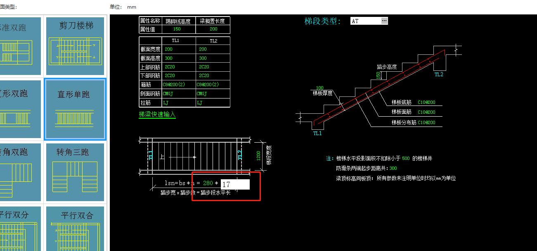Image resolution: width=537 pixels, height=251 pixels.
Task: Edit 梯板底筋 value C10@200
Action: 426,102
